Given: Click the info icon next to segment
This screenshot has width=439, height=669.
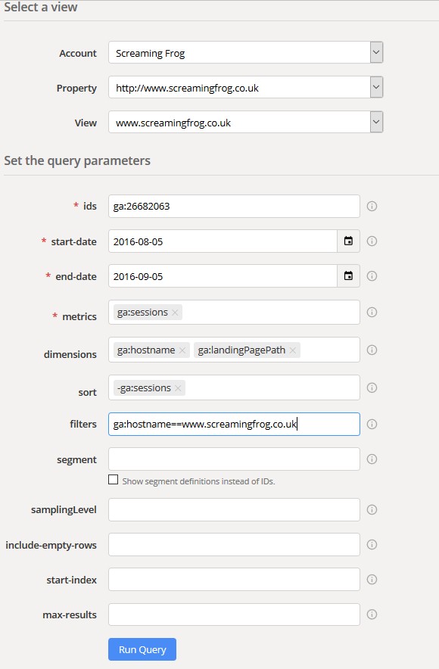Looking at the screenshot, I should pos(372,459).
